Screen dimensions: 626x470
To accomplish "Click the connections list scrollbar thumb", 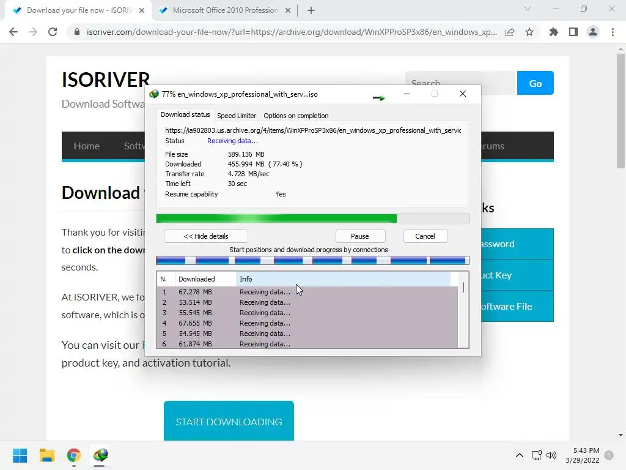I will point(463,288).
